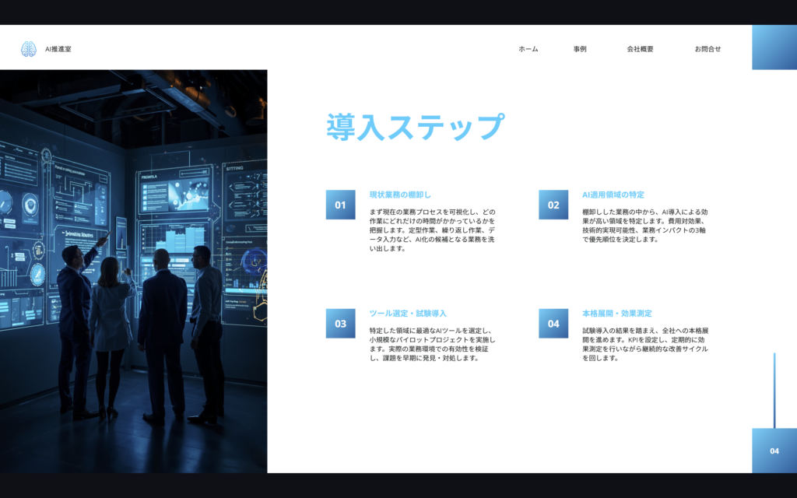Click the paragraph beginning まず現在の業務プロセス
This screenshot has width=797, height=498.
(x=432, y=230)
